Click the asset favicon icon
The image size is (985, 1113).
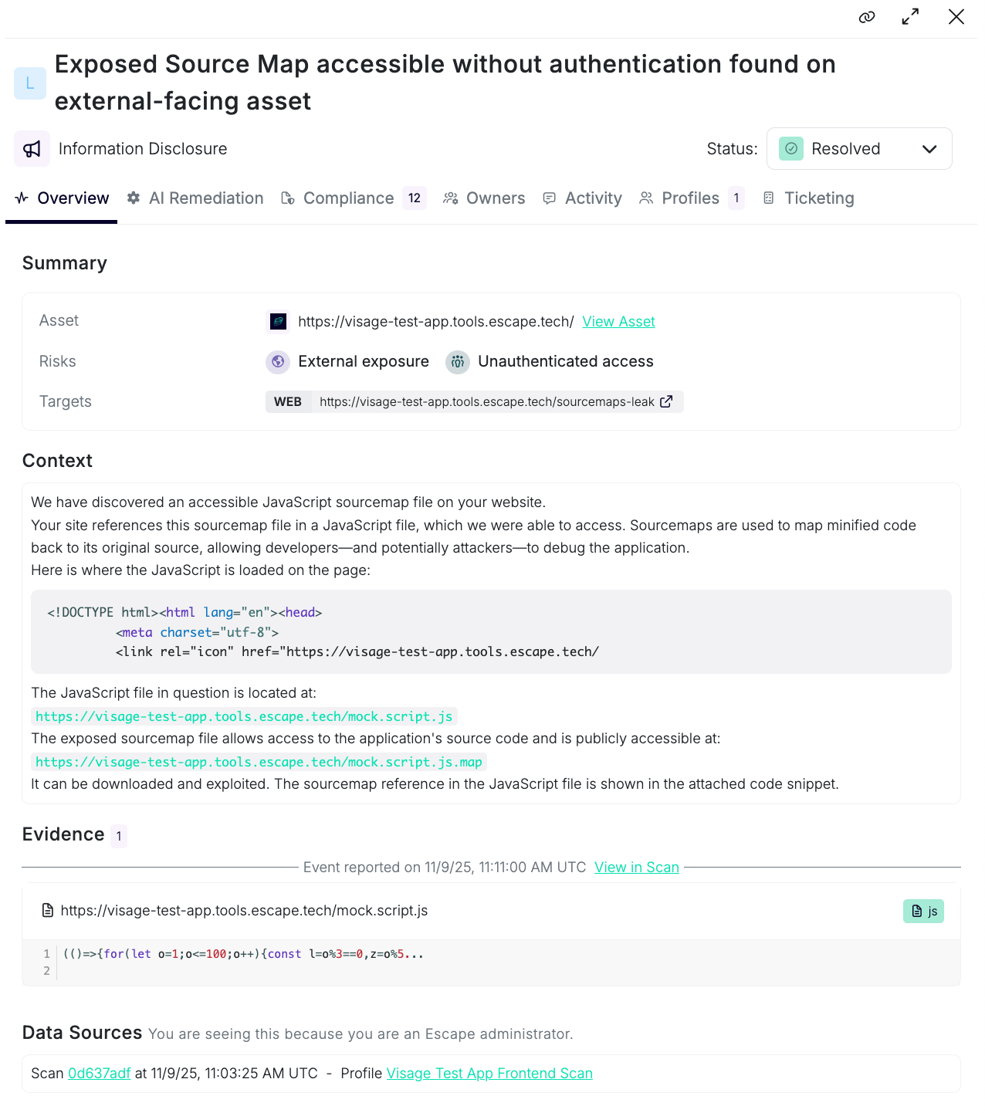(278, 321)
